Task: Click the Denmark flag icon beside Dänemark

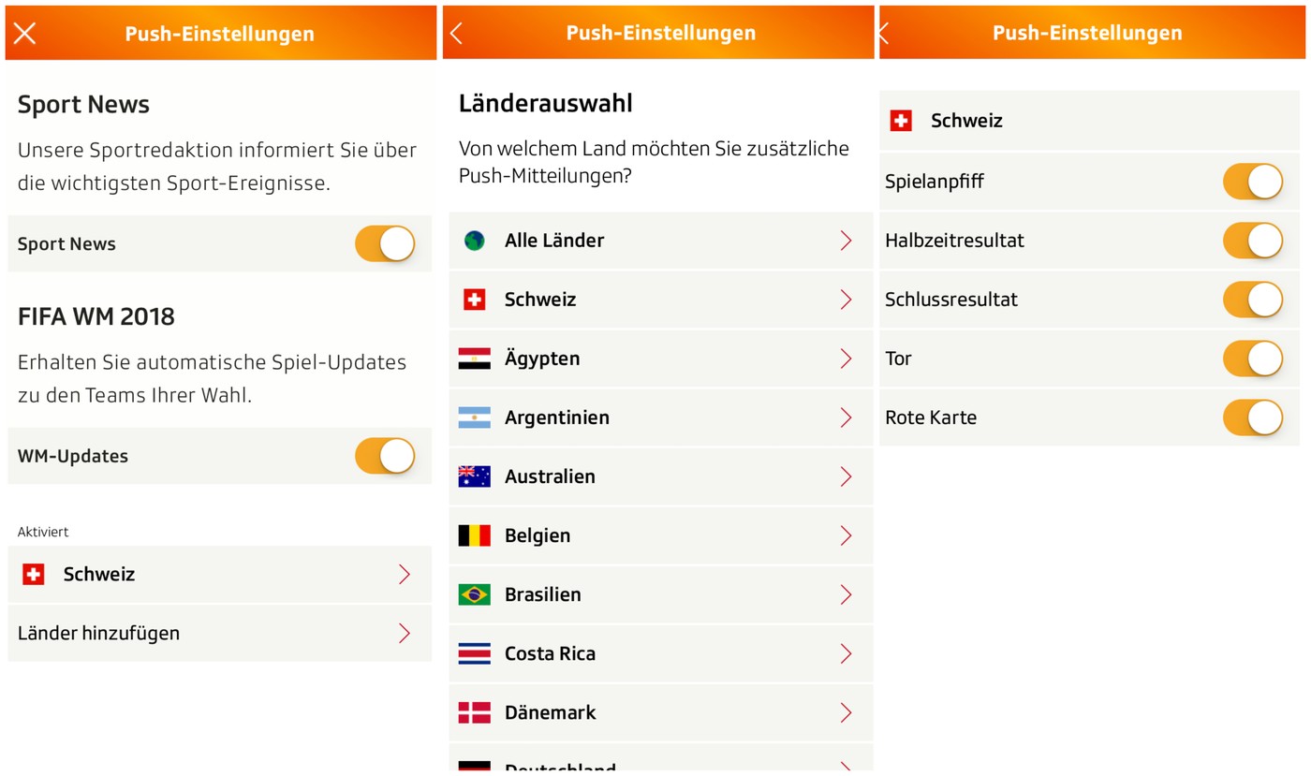Action: tap(474, 712)
